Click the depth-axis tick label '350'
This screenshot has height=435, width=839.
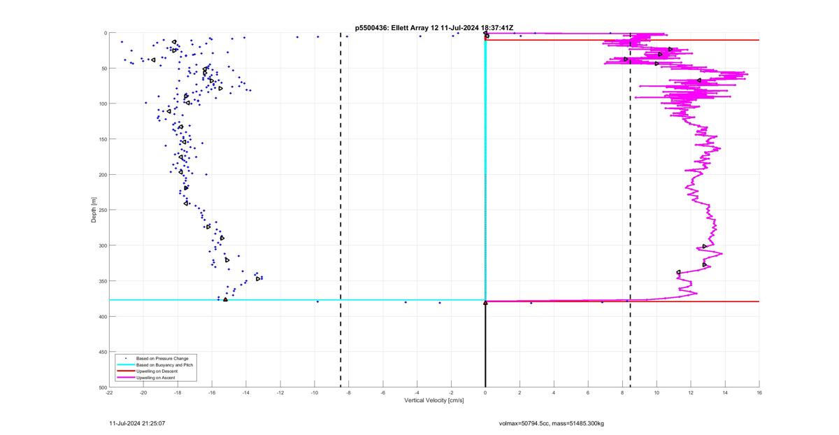[x=102, y=281]
